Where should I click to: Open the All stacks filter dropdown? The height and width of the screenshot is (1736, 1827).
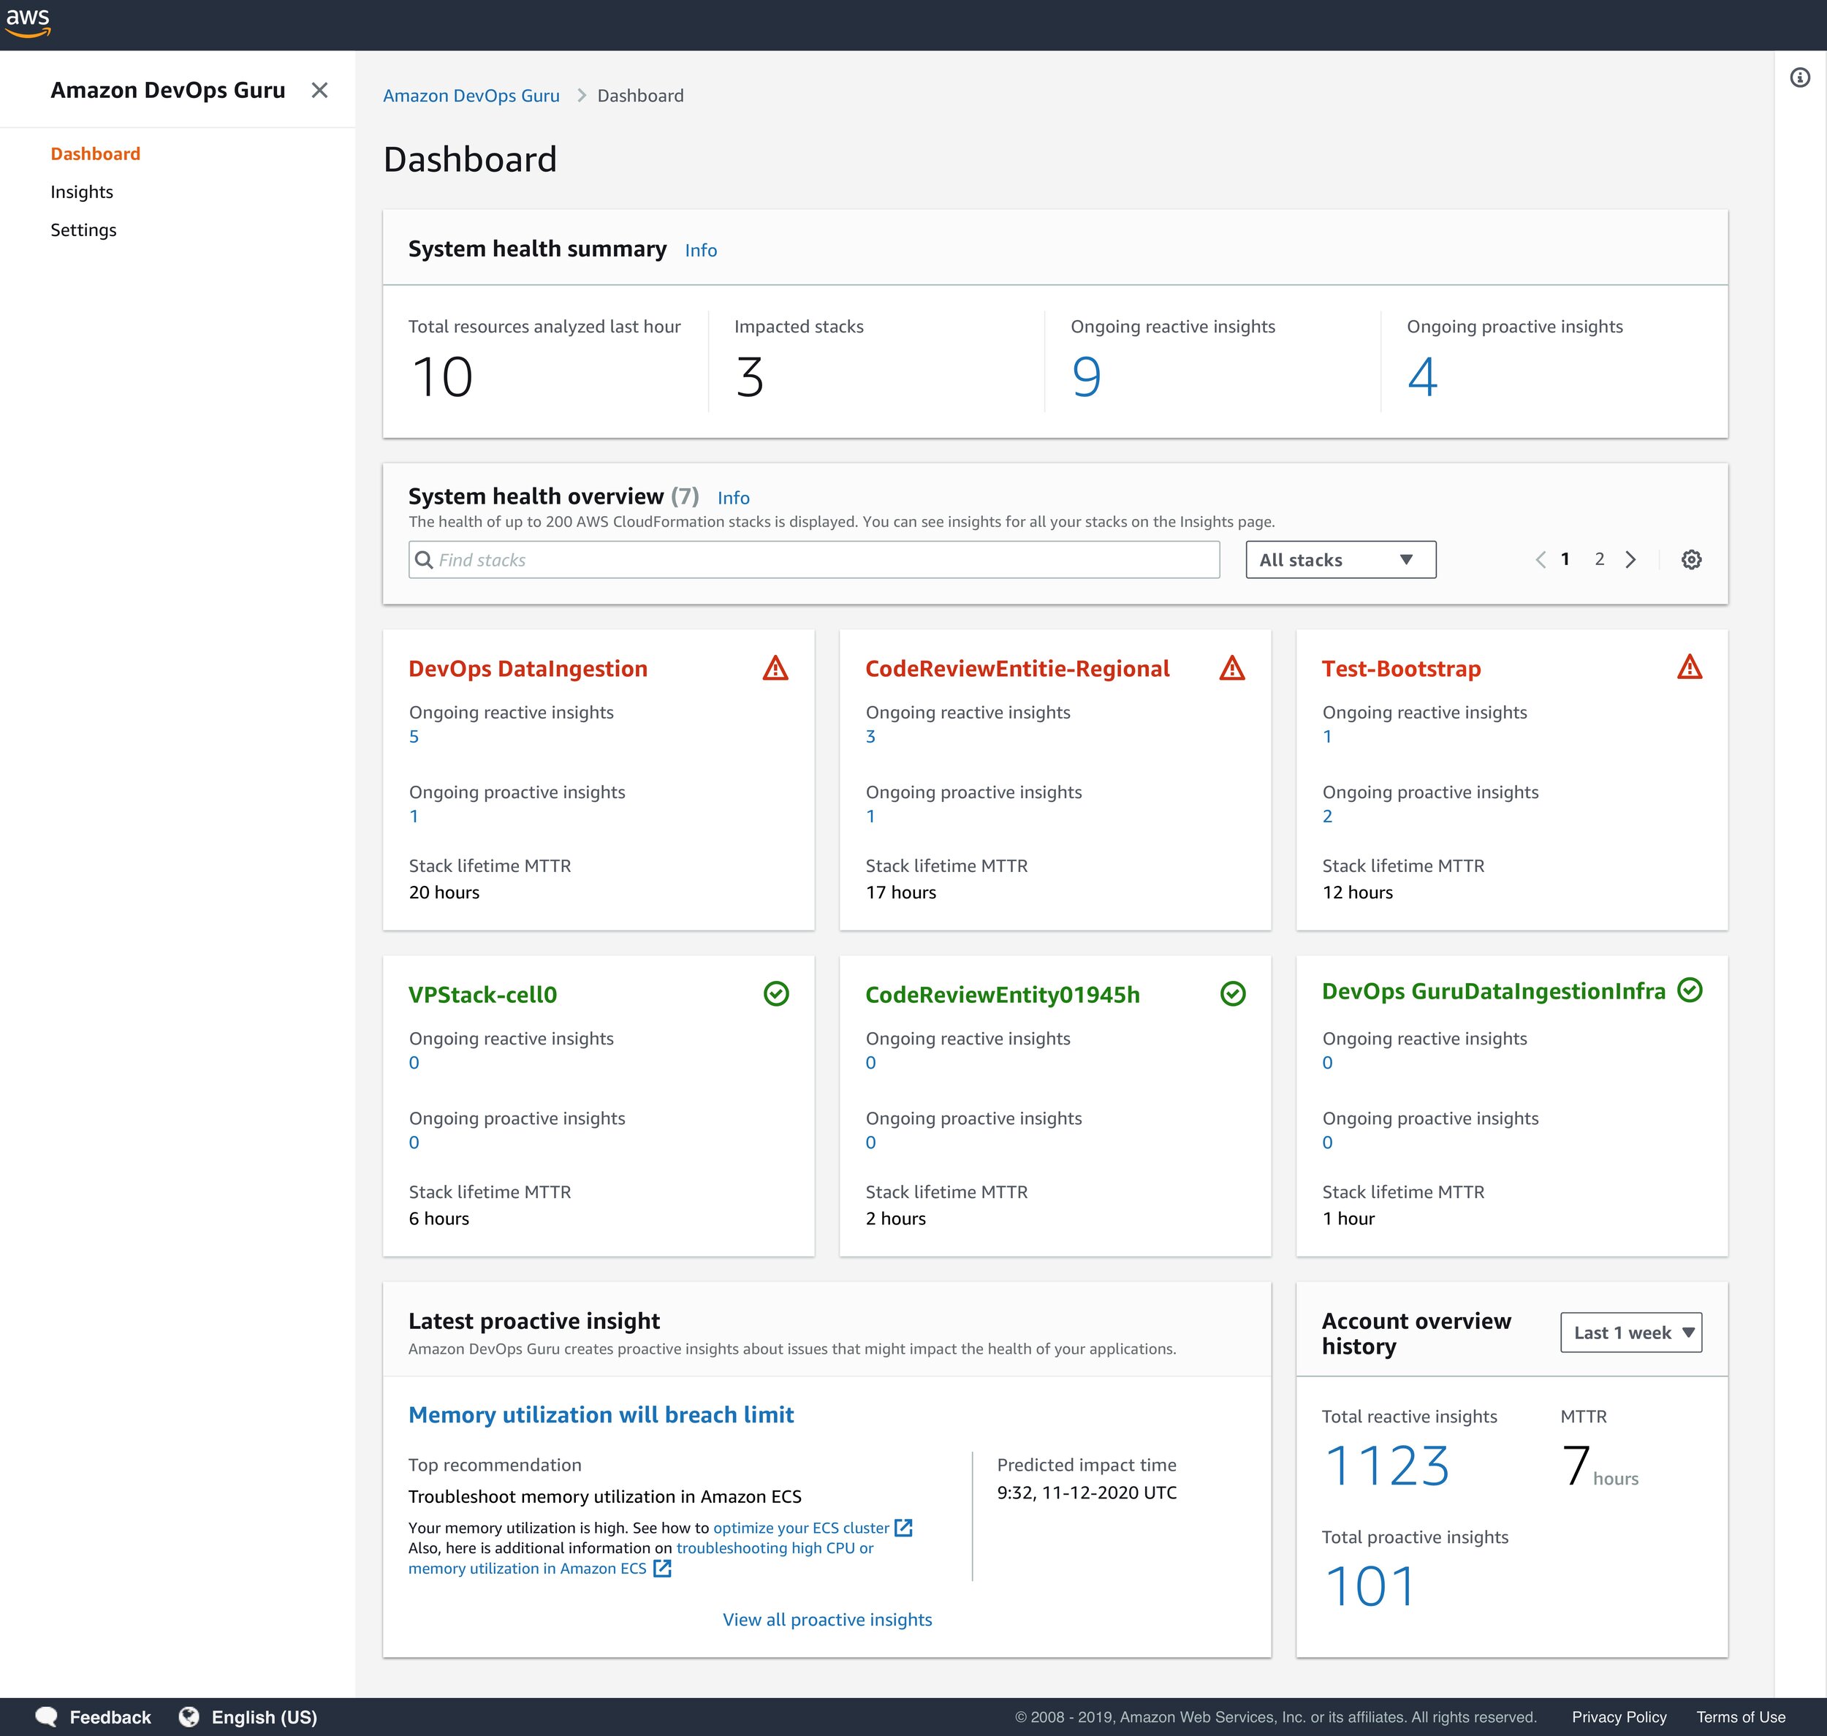1340,560
